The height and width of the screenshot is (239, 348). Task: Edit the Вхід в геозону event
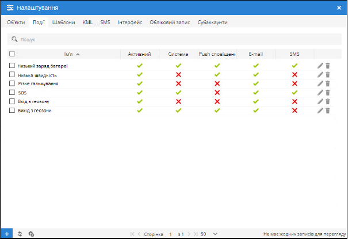[320, 101]
